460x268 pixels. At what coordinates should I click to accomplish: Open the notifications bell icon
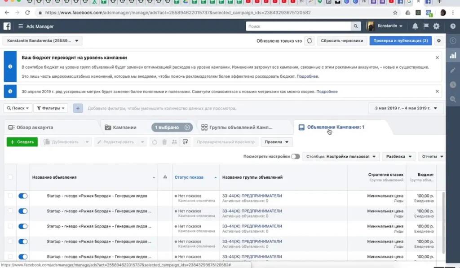tap(415, 26)
